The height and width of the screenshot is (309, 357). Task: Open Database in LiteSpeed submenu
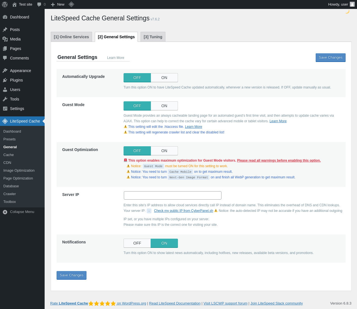point(11,186)
